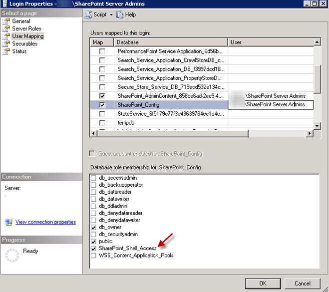Viewport: 329px width, 292px height.
Task: Click the Securables page icon
Action: [6, 43]
